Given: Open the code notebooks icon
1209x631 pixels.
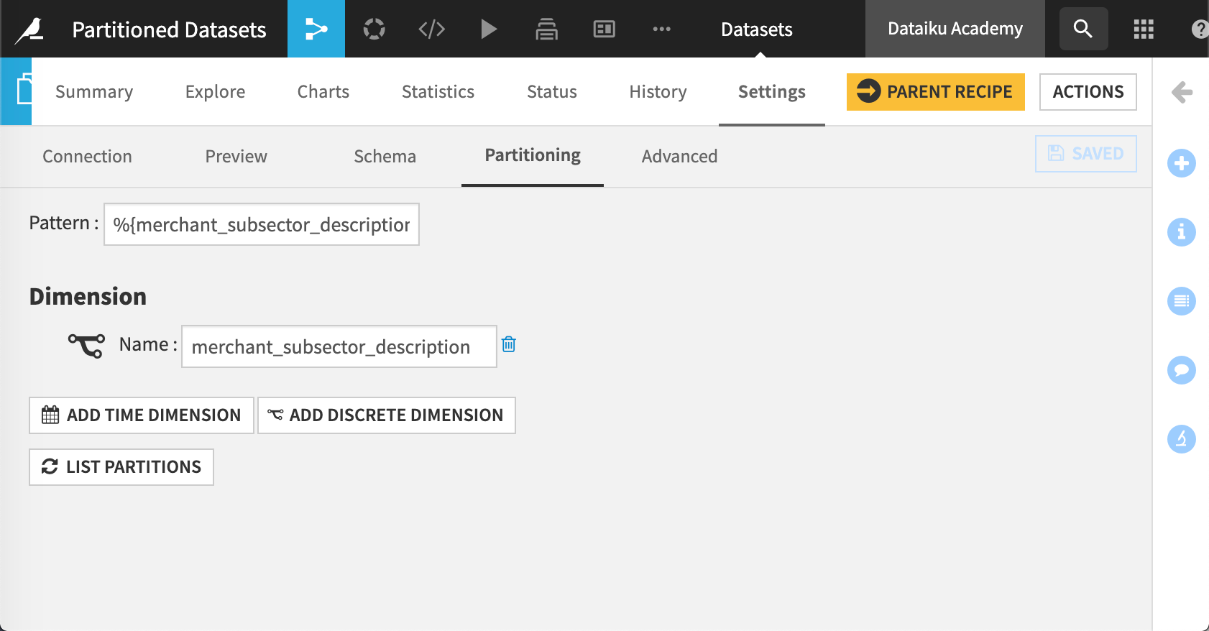Looking at the screenshot, I should point(431,29).
